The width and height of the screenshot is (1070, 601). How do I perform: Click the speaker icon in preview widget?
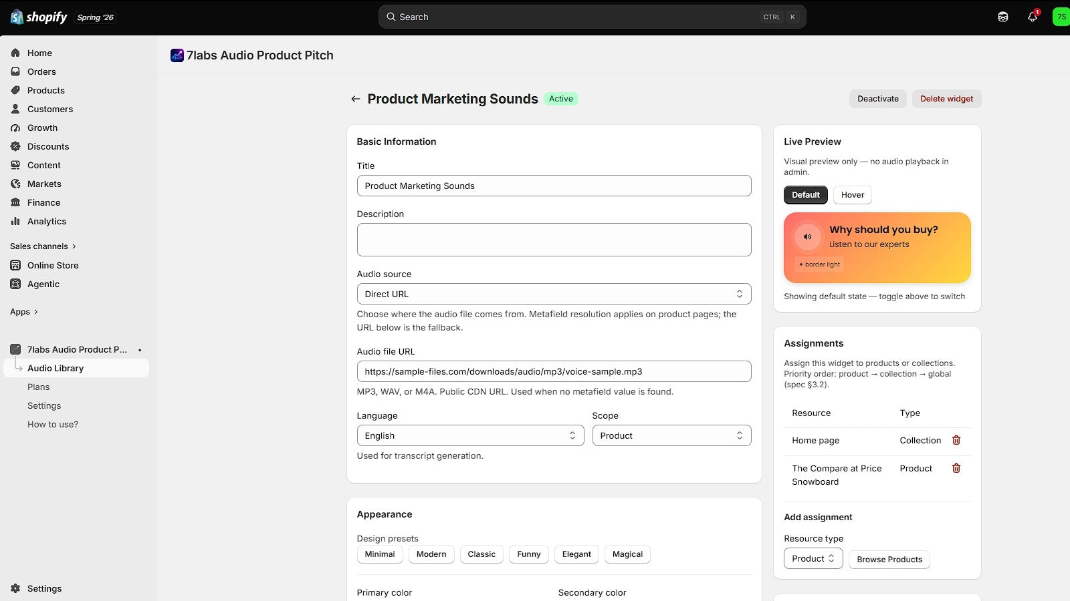(808, 236)
